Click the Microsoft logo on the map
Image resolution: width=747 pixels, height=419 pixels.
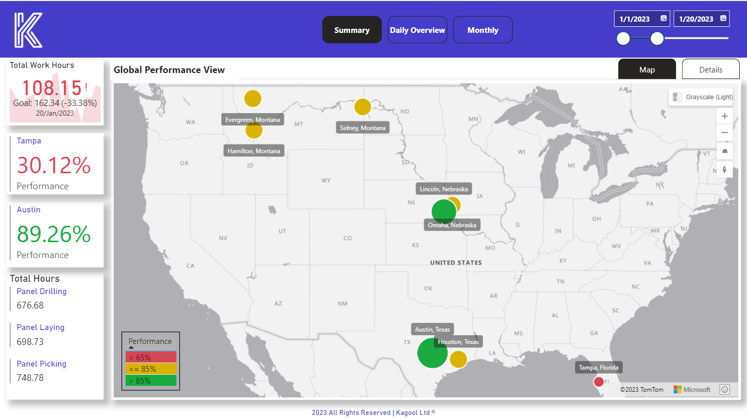click(692, 390)
